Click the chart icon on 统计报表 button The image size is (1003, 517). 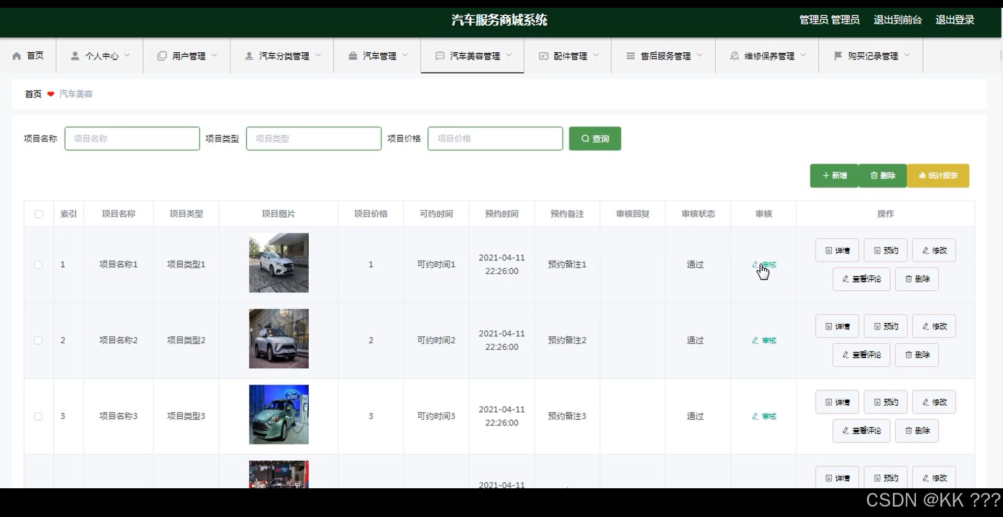pos(922,175)
